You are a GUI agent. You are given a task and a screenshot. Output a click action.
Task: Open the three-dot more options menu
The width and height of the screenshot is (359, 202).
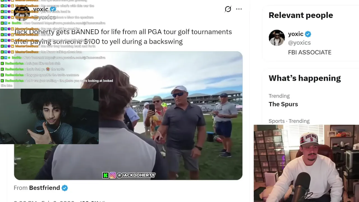[239, 9]
